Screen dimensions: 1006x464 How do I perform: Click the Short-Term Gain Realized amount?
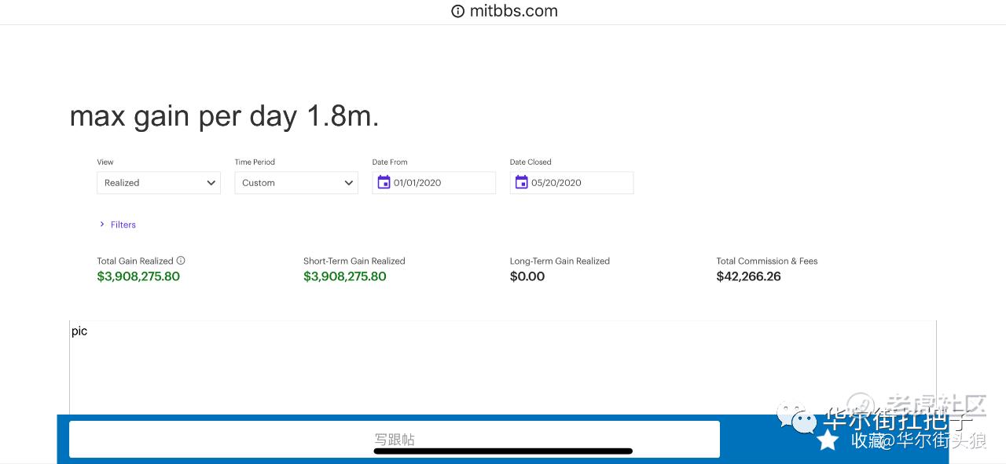click(x=345, y=276)
